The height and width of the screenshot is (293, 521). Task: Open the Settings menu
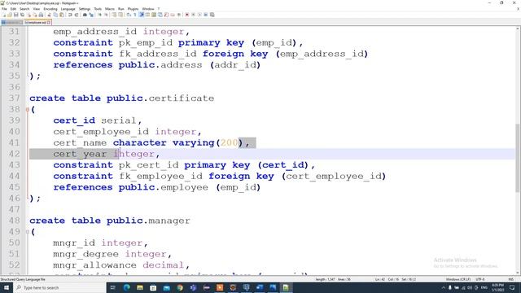tap(85, 9)
